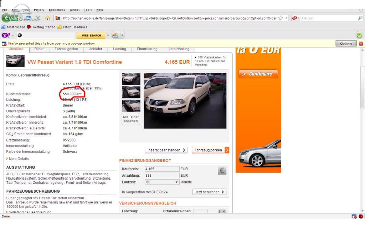Image resolution: width=365 pixels, height=228 pixels.
Task: Click the Ask.com search engine icon
Action: point(295,18)
